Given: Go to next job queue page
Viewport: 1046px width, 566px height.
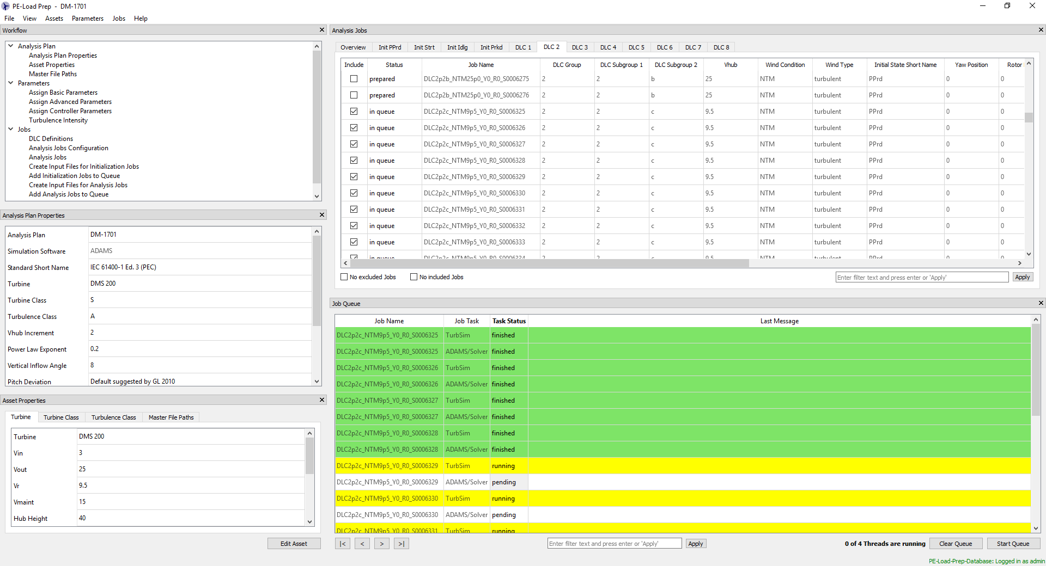Looking at the screenshot, I should pyautogui.click(x=382, y=544).
